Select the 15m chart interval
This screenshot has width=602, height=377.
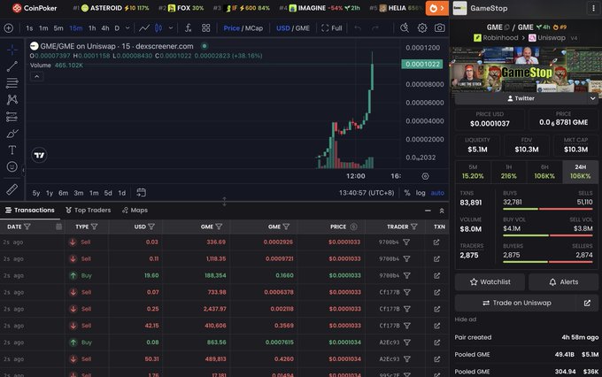click(x=75, y=28)
